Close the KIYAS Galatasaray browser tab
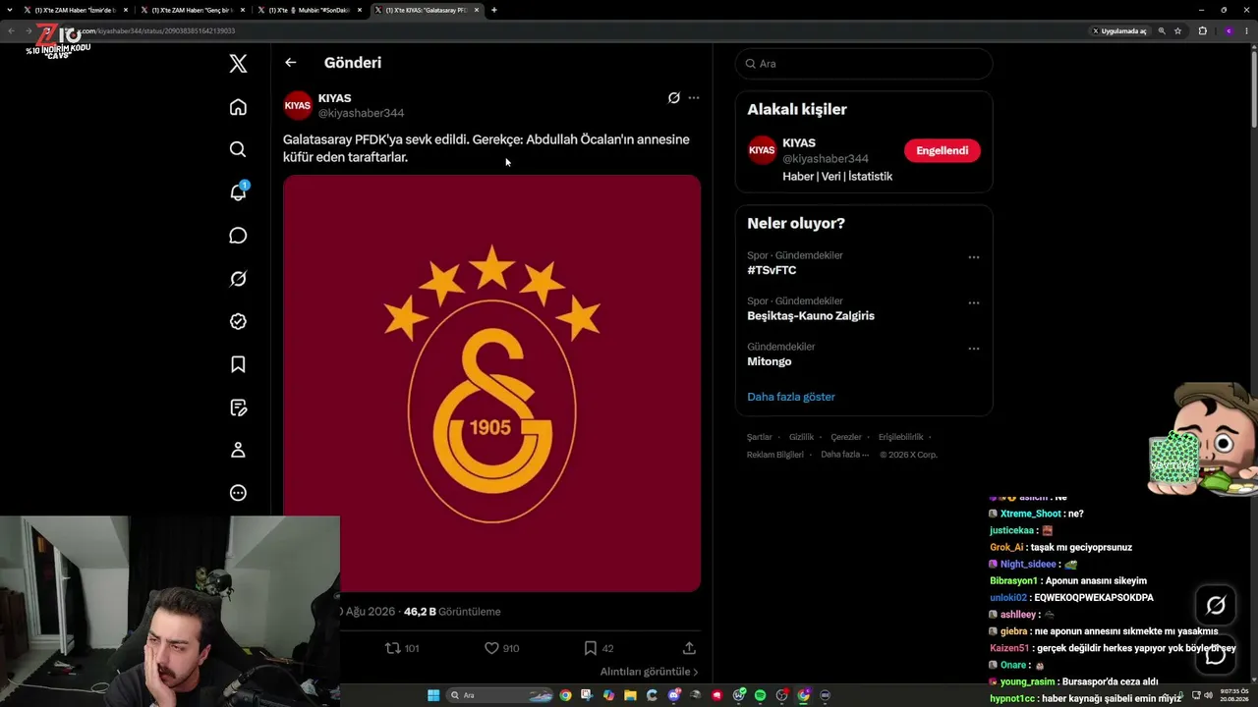This screenshot has height=707, width=1258. coord(477,10)
